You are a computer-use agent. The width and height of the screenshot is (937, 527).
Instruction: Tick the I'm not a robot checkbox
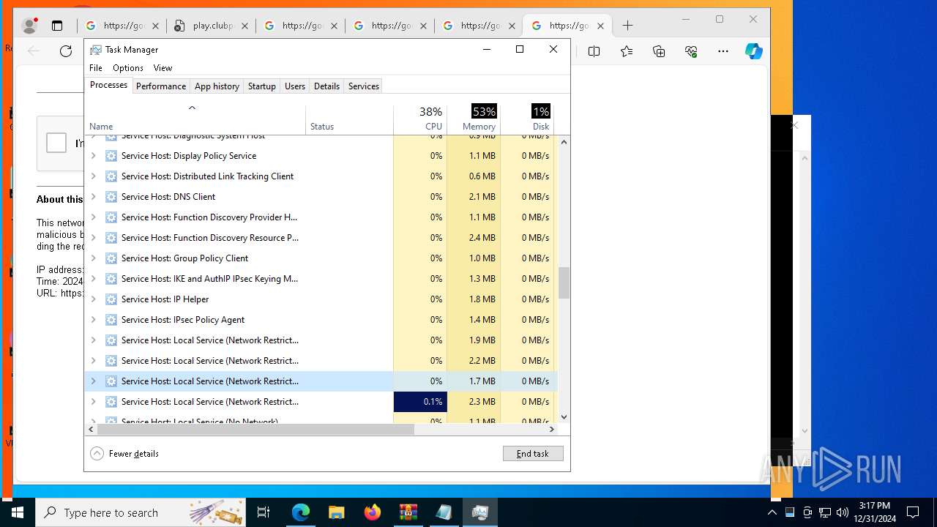coord(56,143)
